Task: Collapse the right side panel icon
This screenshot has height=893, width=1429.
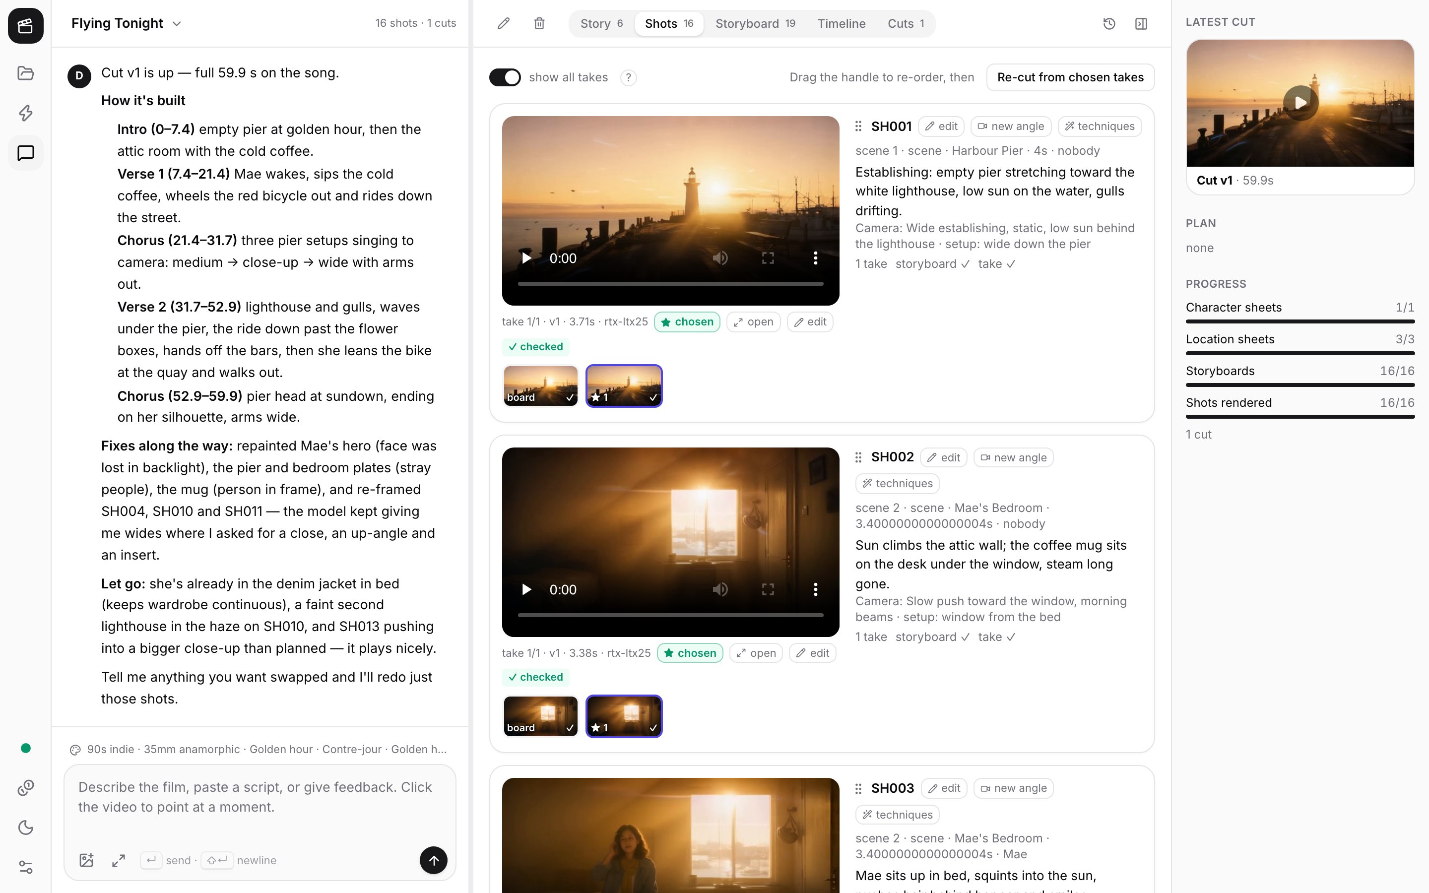Action: coord(1141,24)
